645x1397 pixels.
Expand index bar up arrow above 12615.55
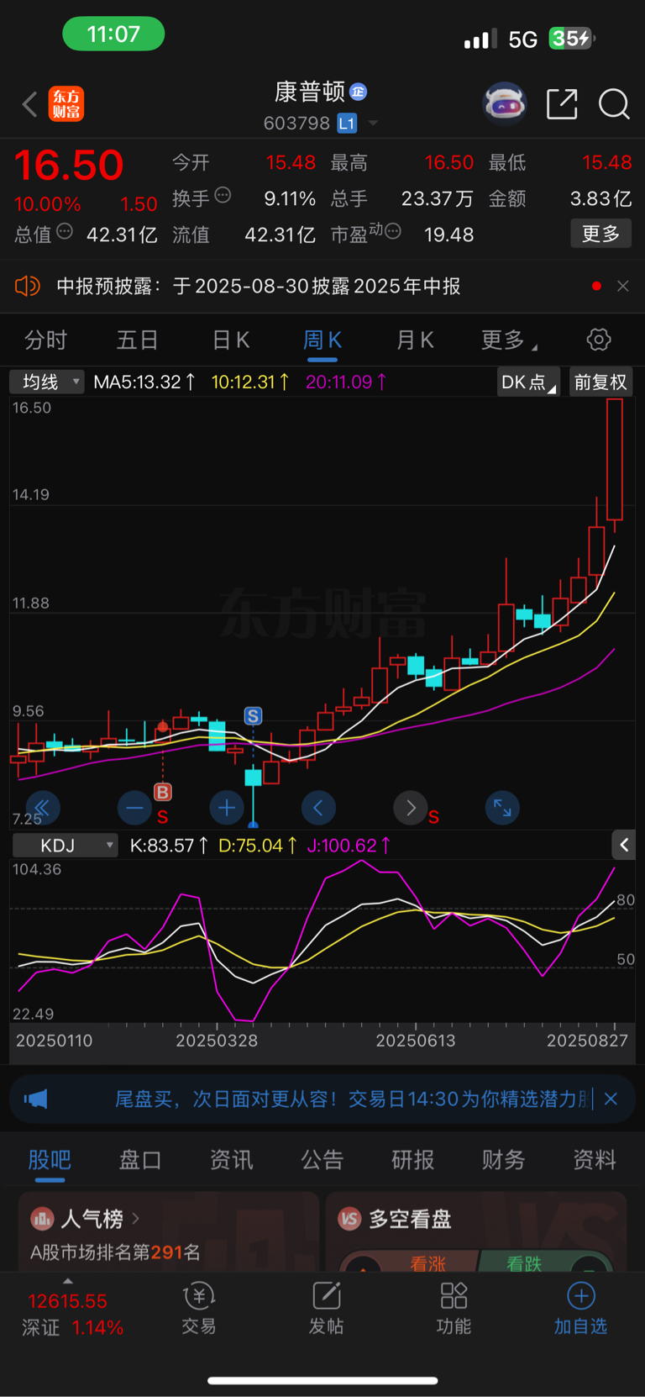pyautogui.click(x=67, y=1281)
